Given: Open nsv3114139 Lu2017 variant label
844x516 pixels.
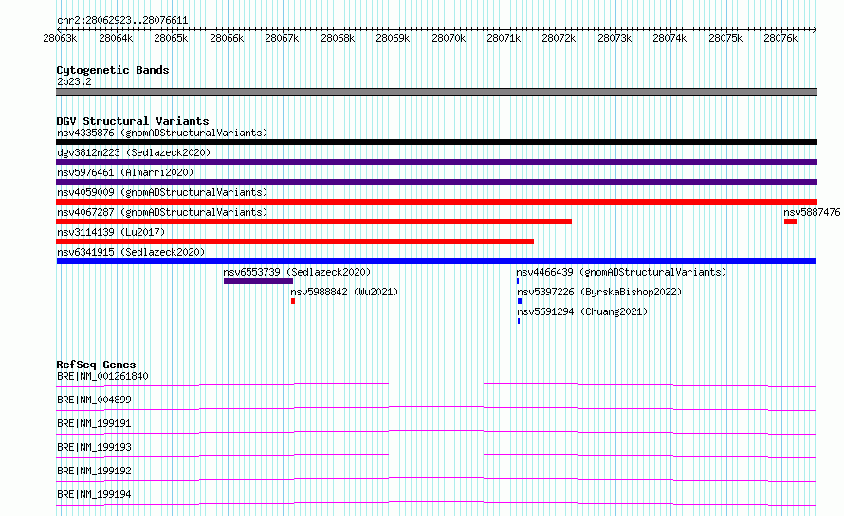Looking at the screenshot, I should (111, 232).
